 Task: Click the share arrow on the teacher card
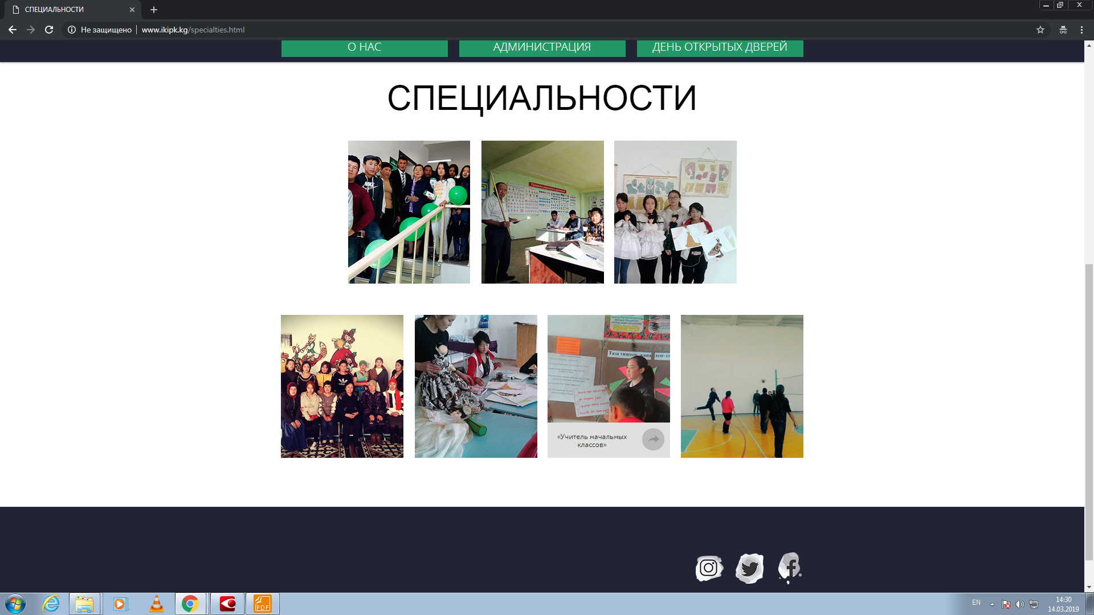click(x=653, y=439)
